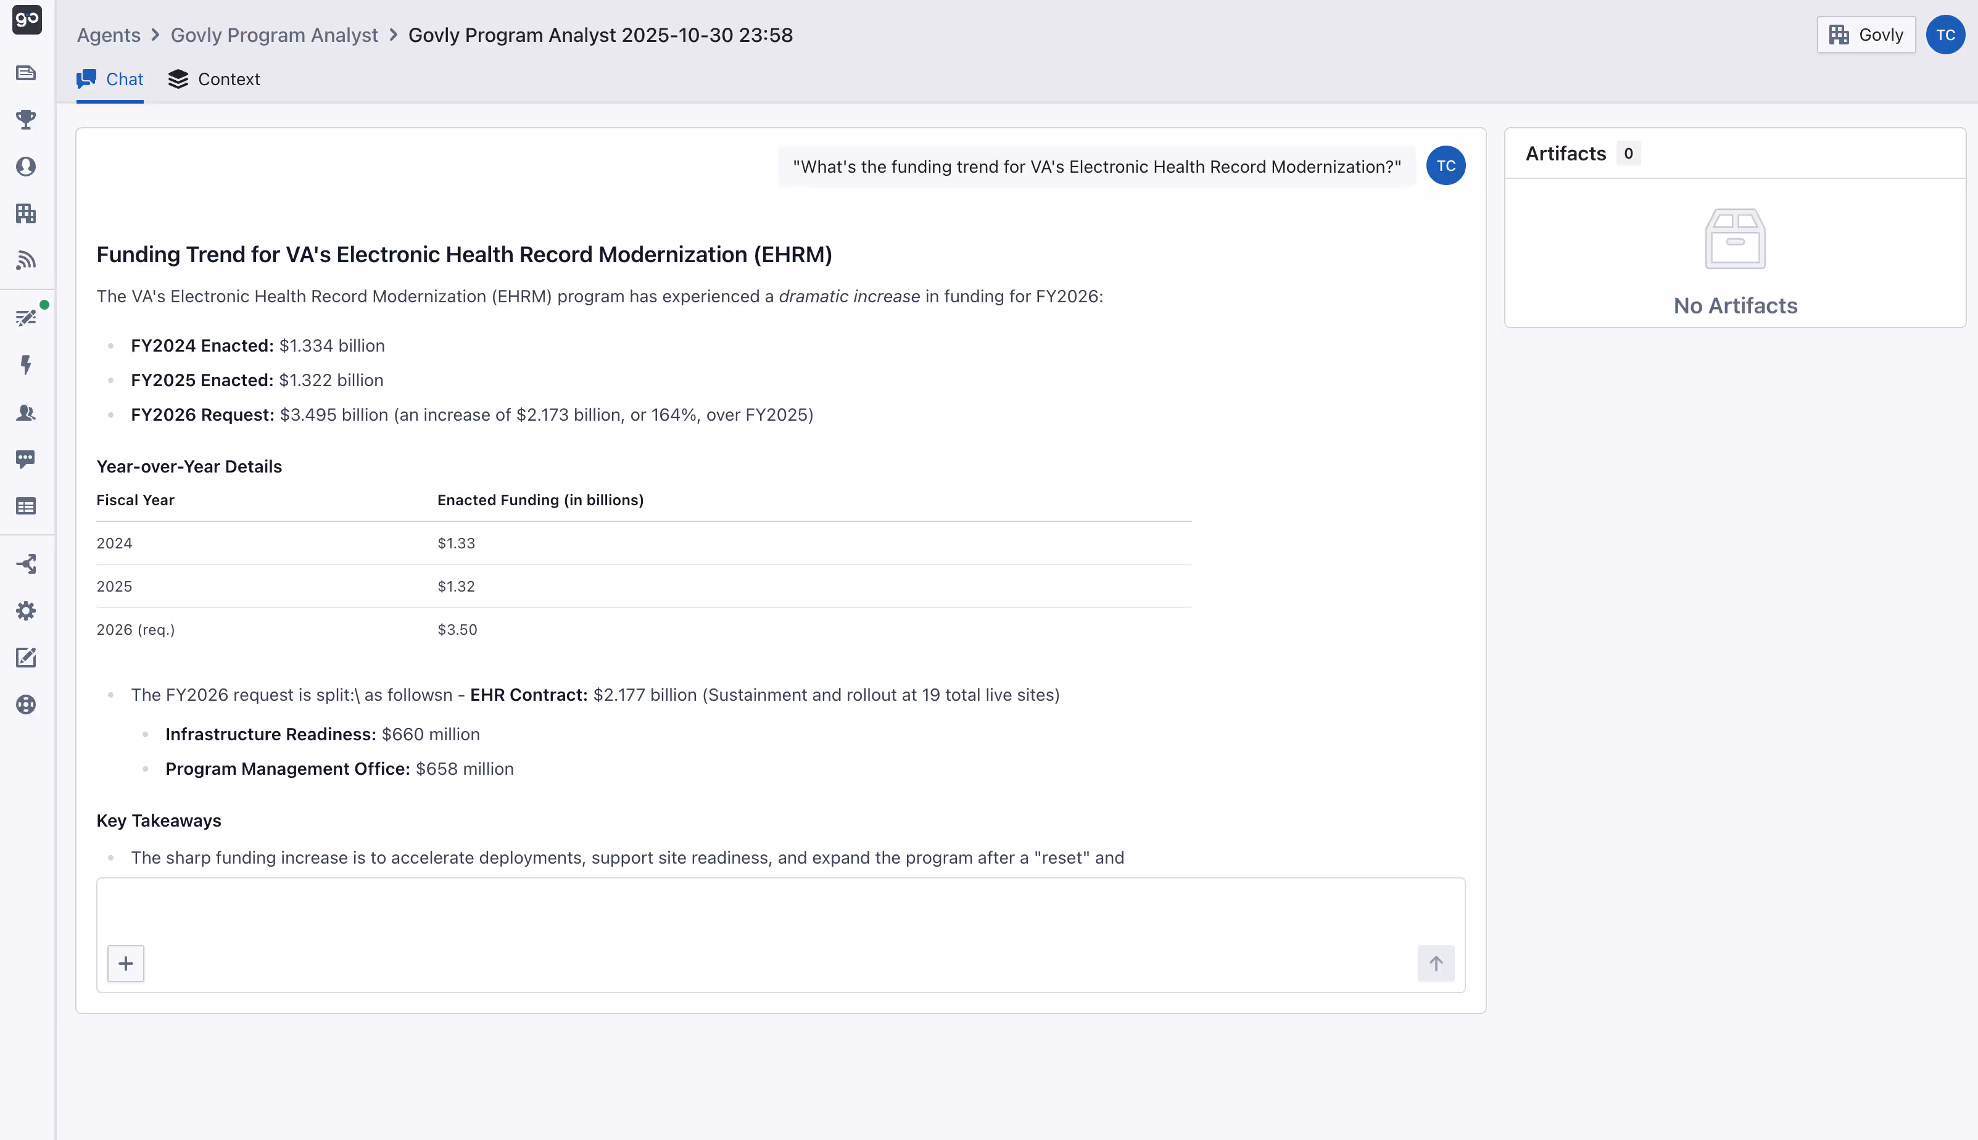Open the signature pen icon with green dot

tap(26, 317)
